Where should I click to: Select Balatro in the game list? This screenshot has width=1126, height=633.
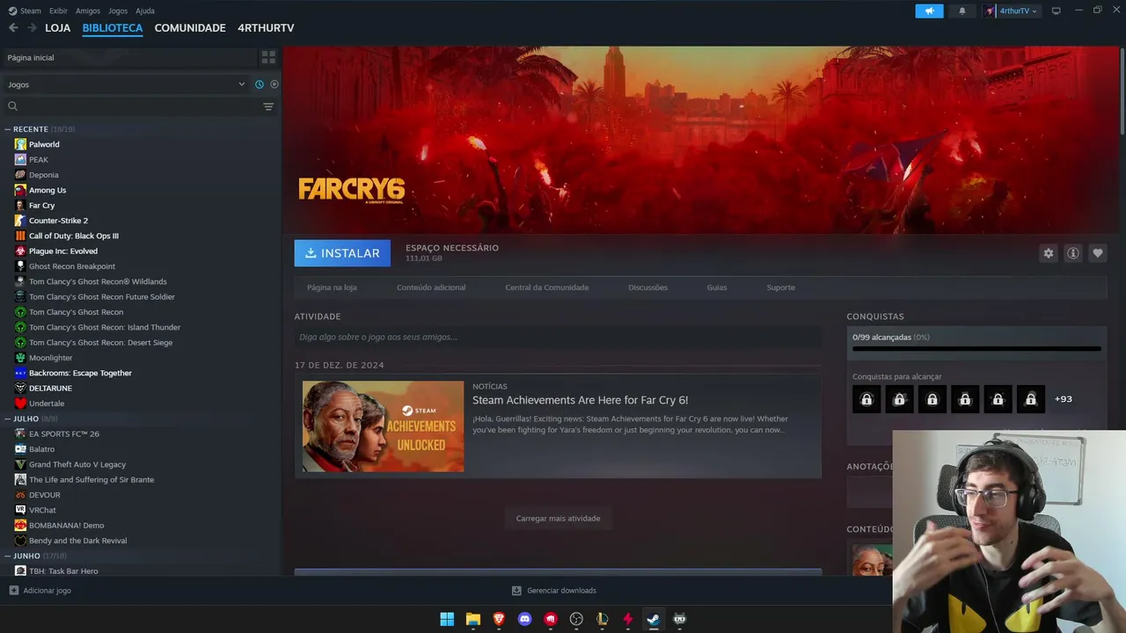tap(41, 449)
